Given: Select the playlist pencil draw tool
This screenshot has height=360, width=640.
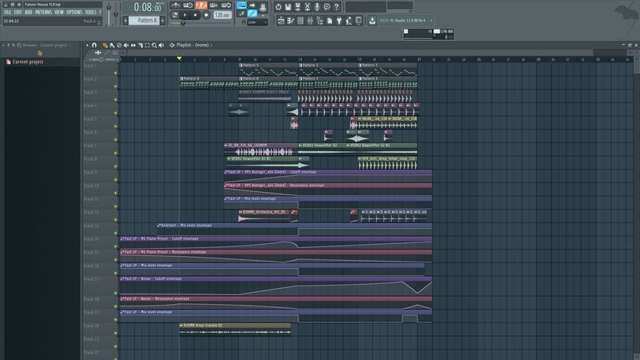Looking at the screenshot, I should [106, 46].
